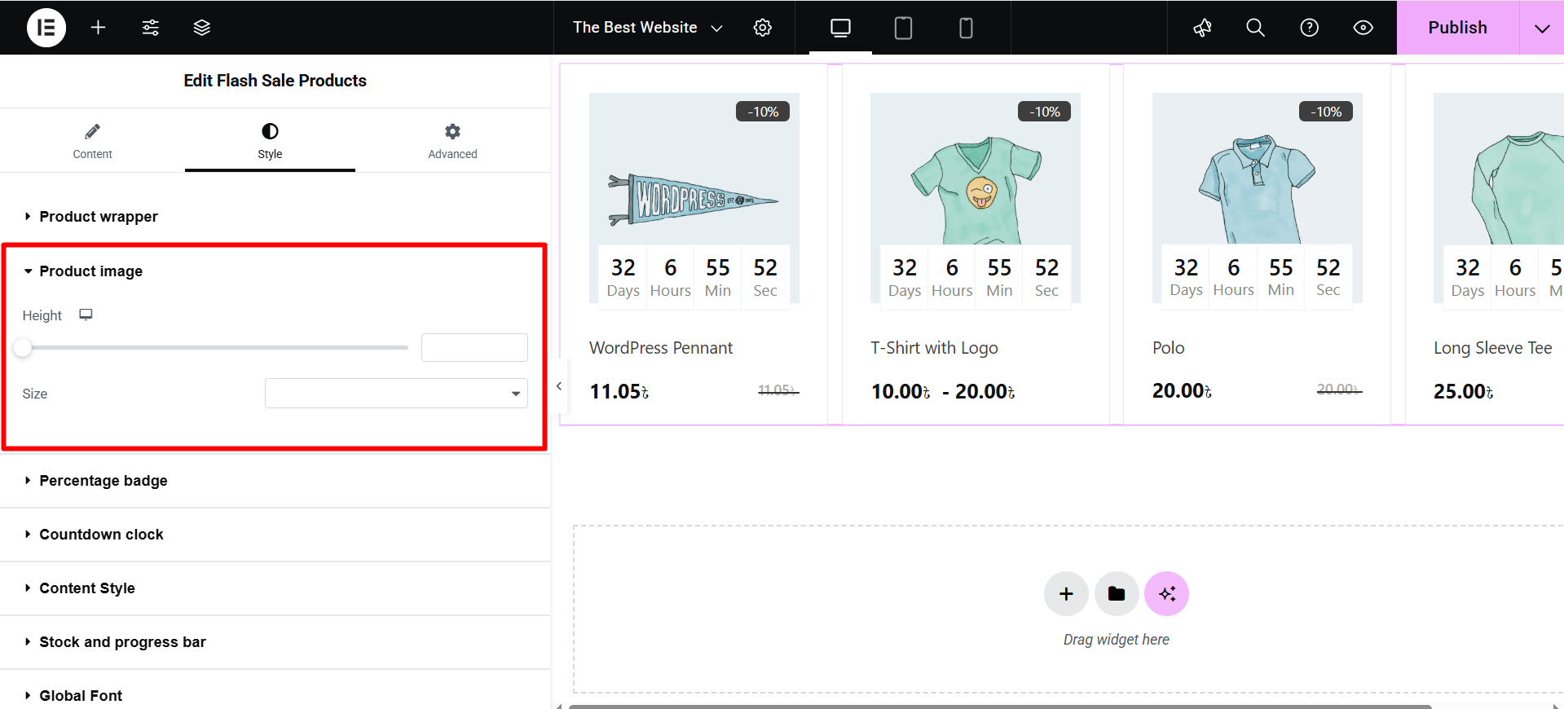Click the Publish button
The height and width of the screenshot is (709, 1564).
coord(1457,28)
